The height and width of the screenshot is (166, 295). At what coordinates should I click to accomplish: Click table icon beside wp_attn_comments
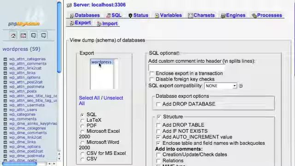[x=5, y=64]
